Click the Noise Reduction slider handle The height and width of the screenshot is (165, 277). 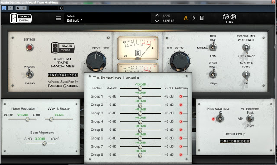coord(28,119)
